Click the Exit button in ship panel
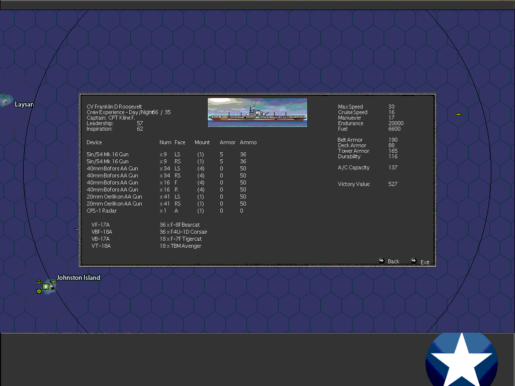 tap(420, 261)
